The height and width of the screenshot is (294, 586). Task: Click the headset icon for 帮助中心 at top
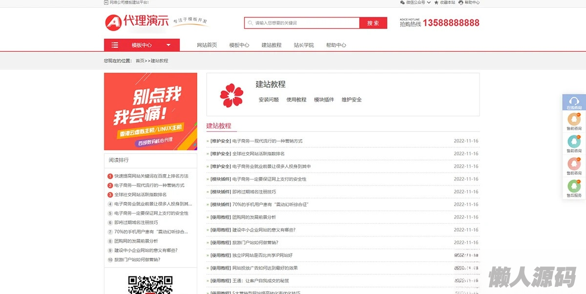[461, 2]
